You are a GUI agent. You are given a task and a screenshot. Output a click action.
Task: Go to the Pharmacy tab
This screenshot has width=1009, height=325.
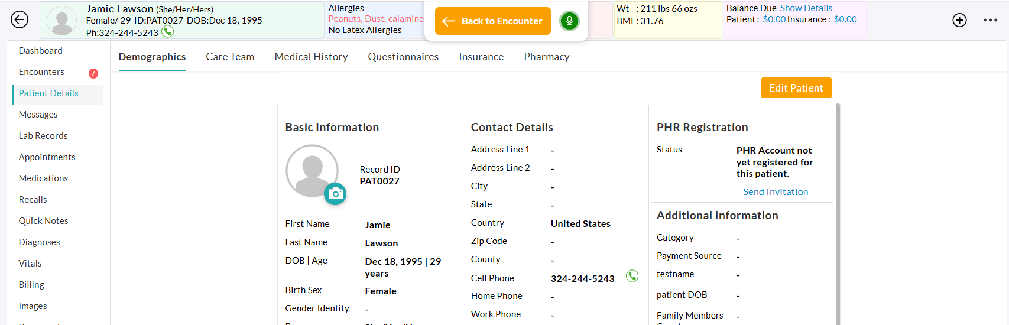[x=546, y=57]
